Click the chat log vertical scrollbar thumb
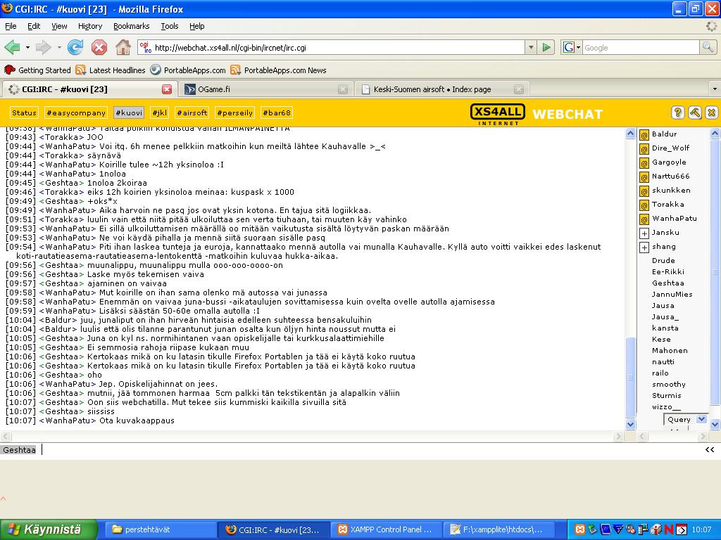Viewport: 721px width, 540px height. (x=630, y=376)
